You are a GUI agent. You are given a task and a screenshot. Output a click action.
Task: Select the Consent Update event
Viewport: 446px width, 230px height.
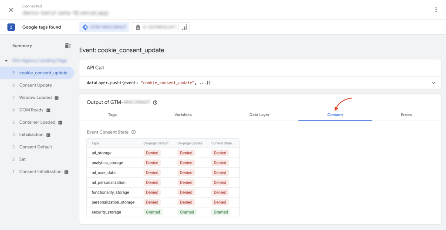coord(35,85)
